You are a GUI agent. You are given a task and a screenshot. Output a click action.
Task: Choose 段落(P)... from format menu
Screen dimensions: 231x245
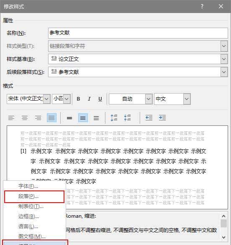(x=34, y=197)
